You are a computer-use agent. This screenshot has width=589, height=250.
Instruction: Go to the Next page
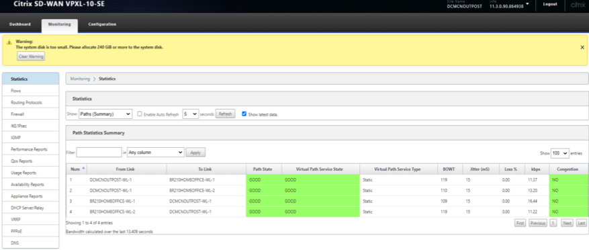(x=568, y=223)
